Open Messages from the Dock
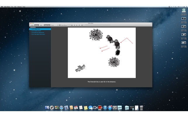 click(x=91, y=108)
